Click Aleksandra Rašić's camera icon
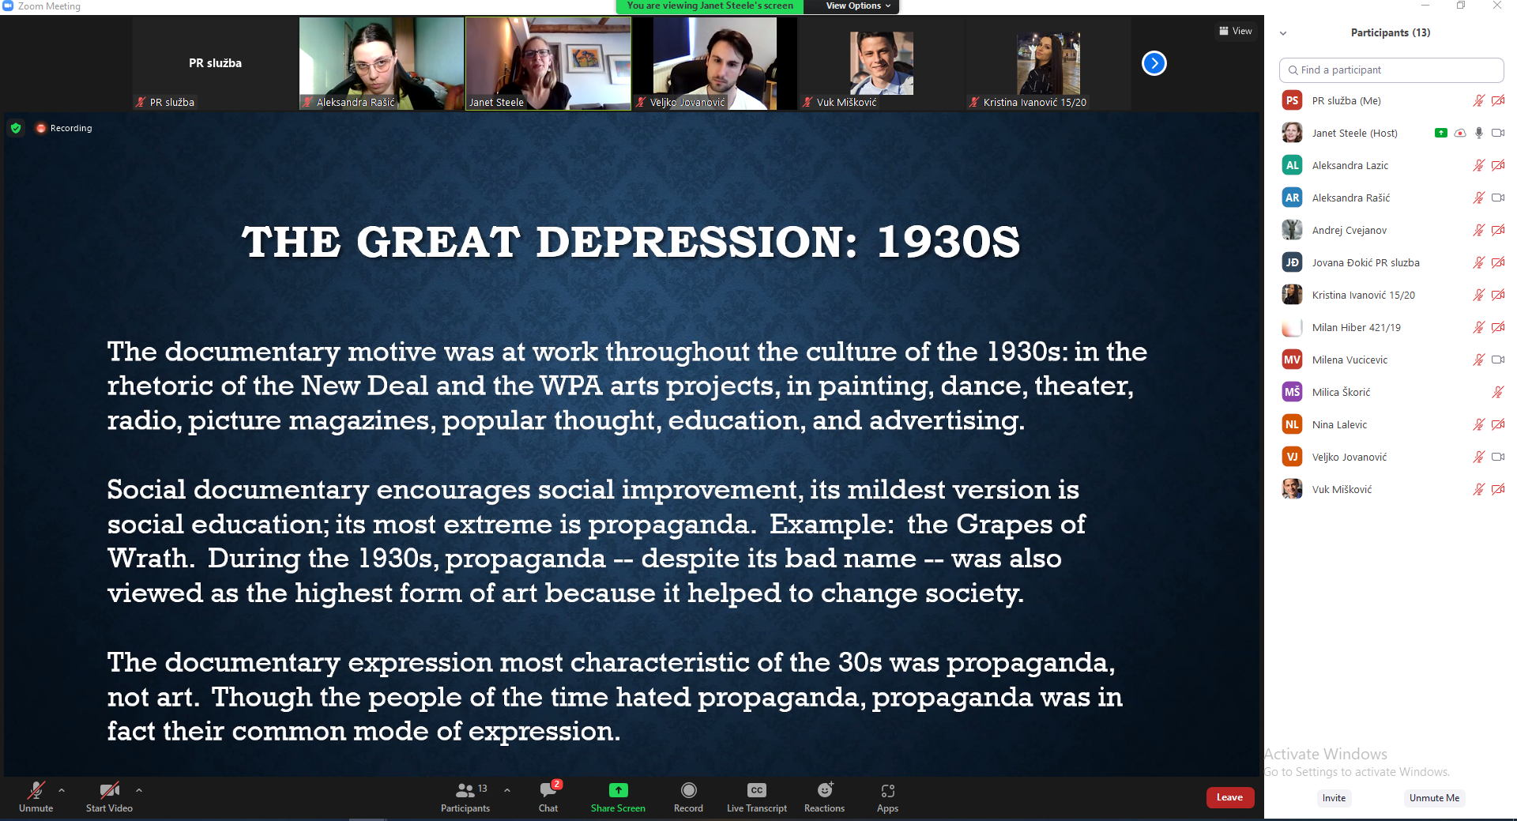The image size is (1517, 821). pos(1497,198)
